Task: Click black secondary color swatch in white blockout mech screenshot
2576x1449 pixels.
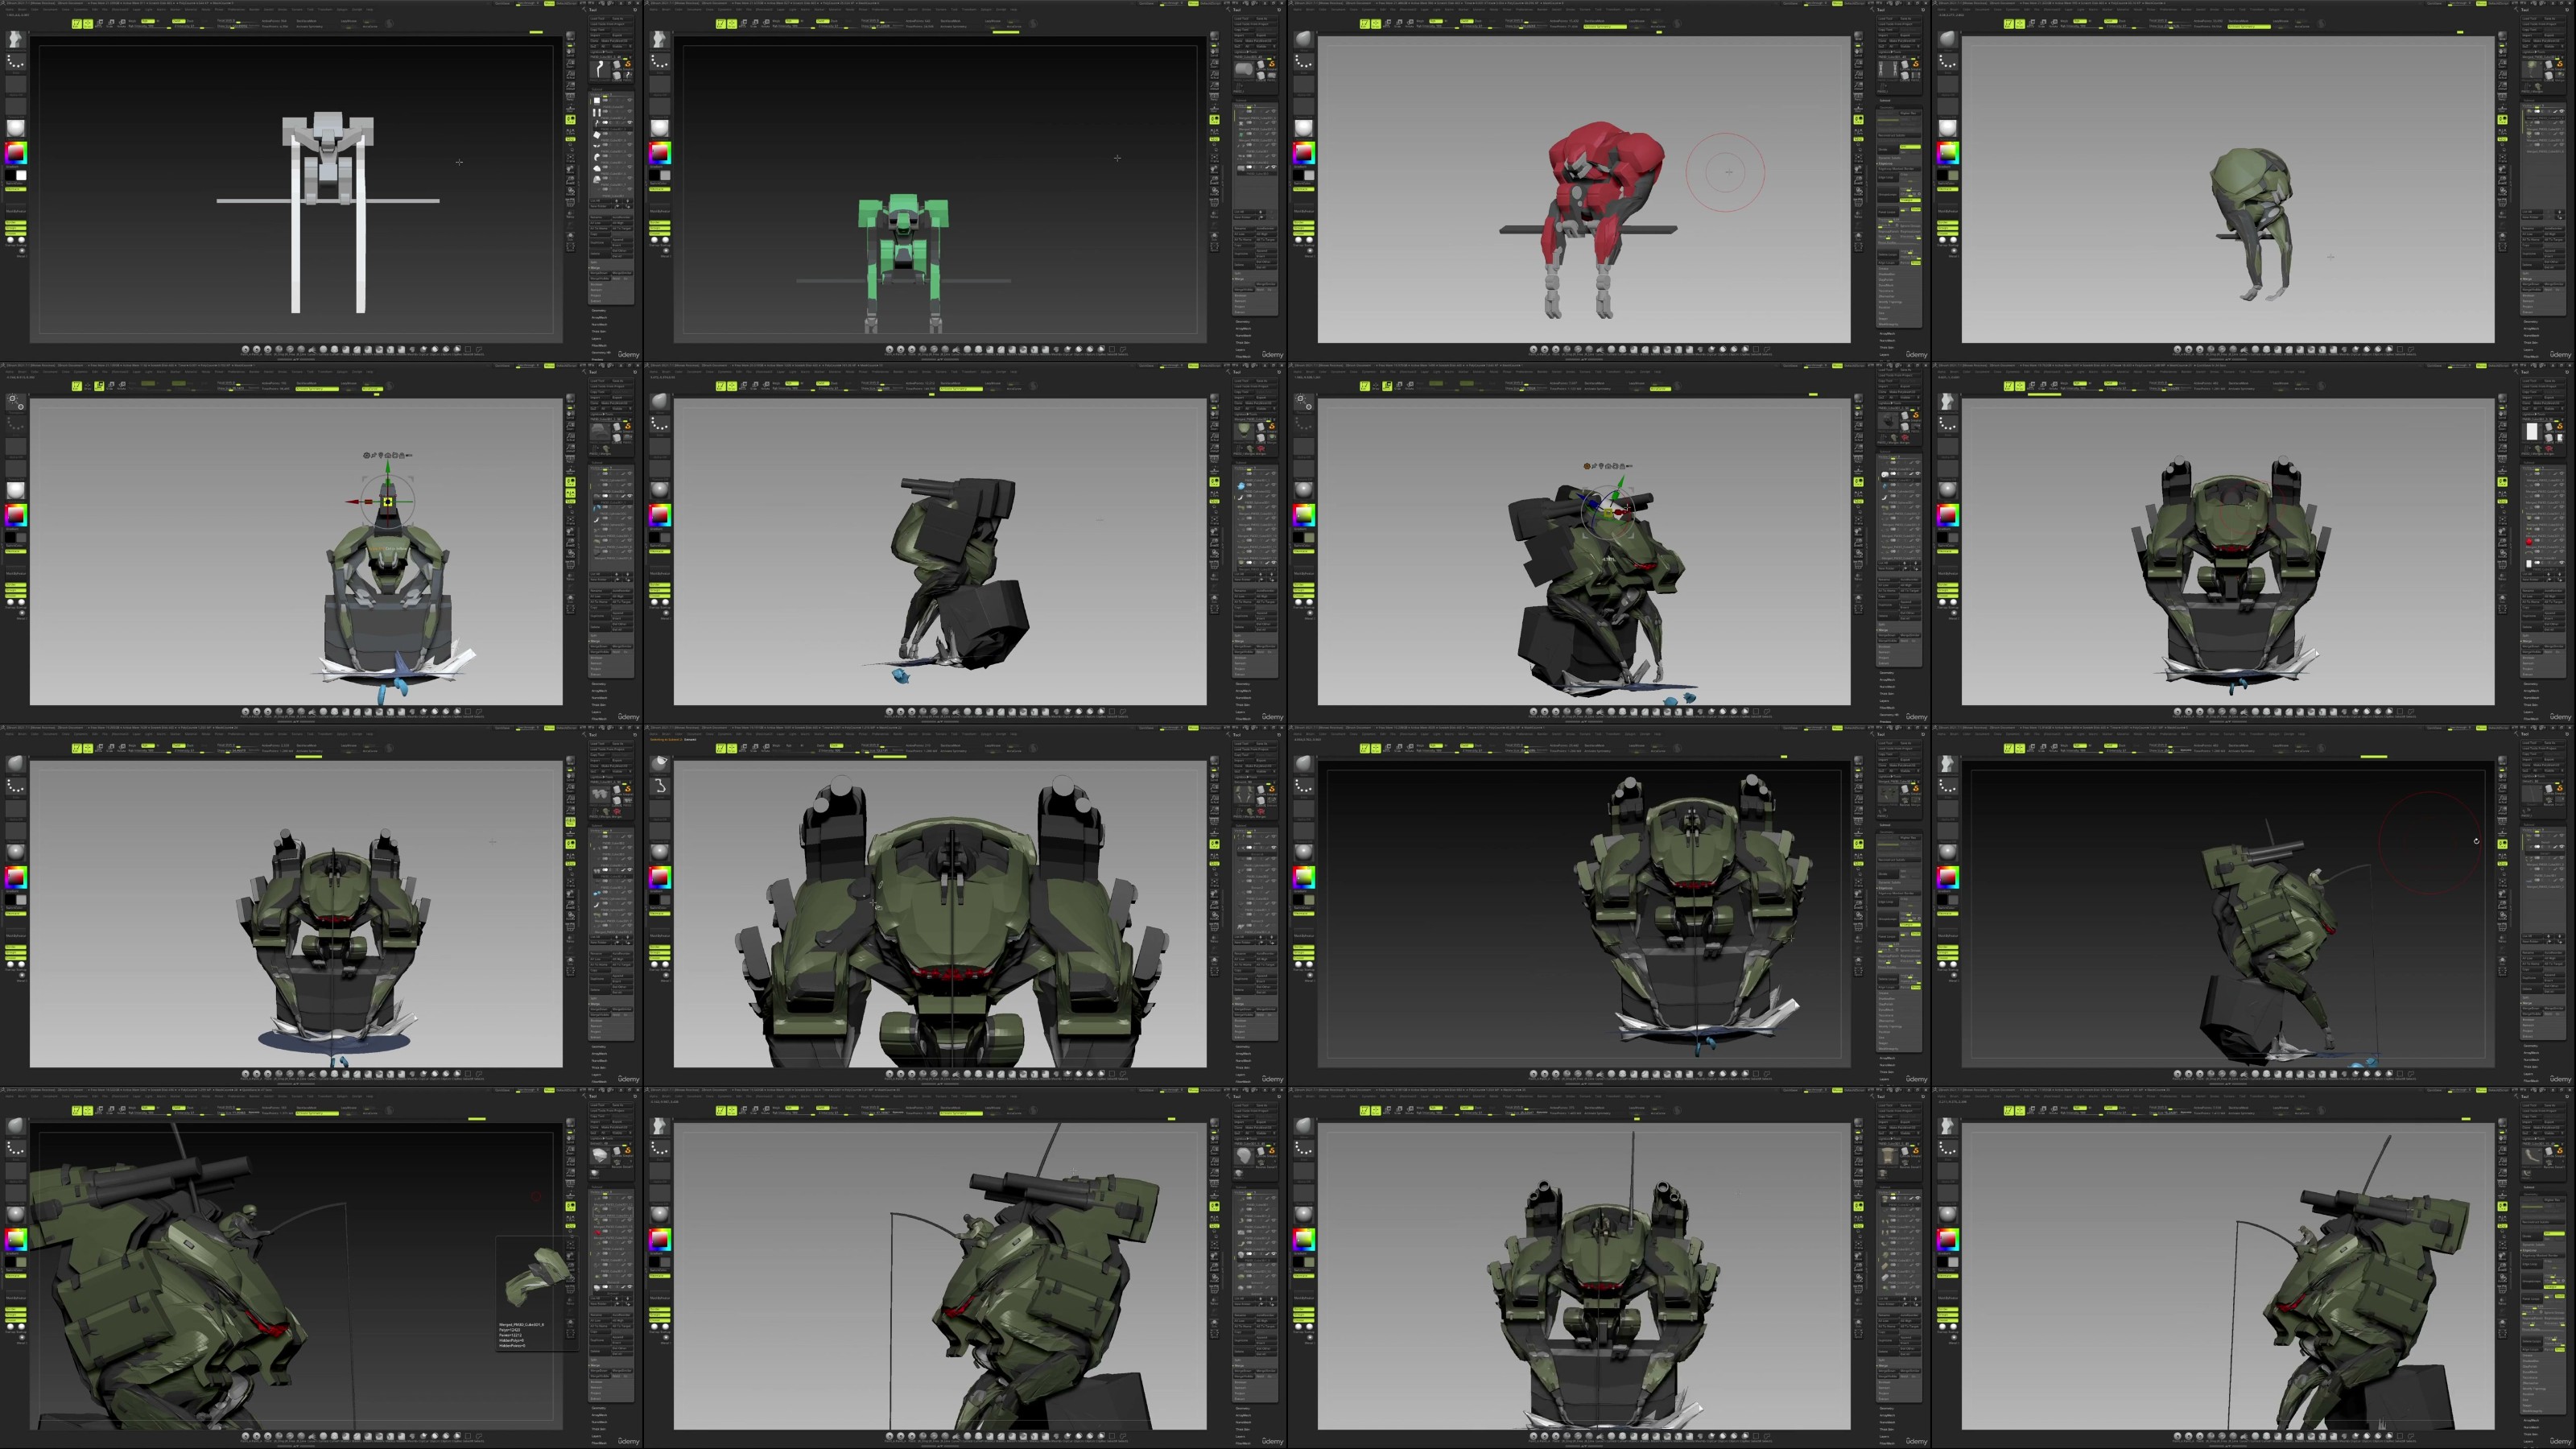Action: [x=10, y=175]
